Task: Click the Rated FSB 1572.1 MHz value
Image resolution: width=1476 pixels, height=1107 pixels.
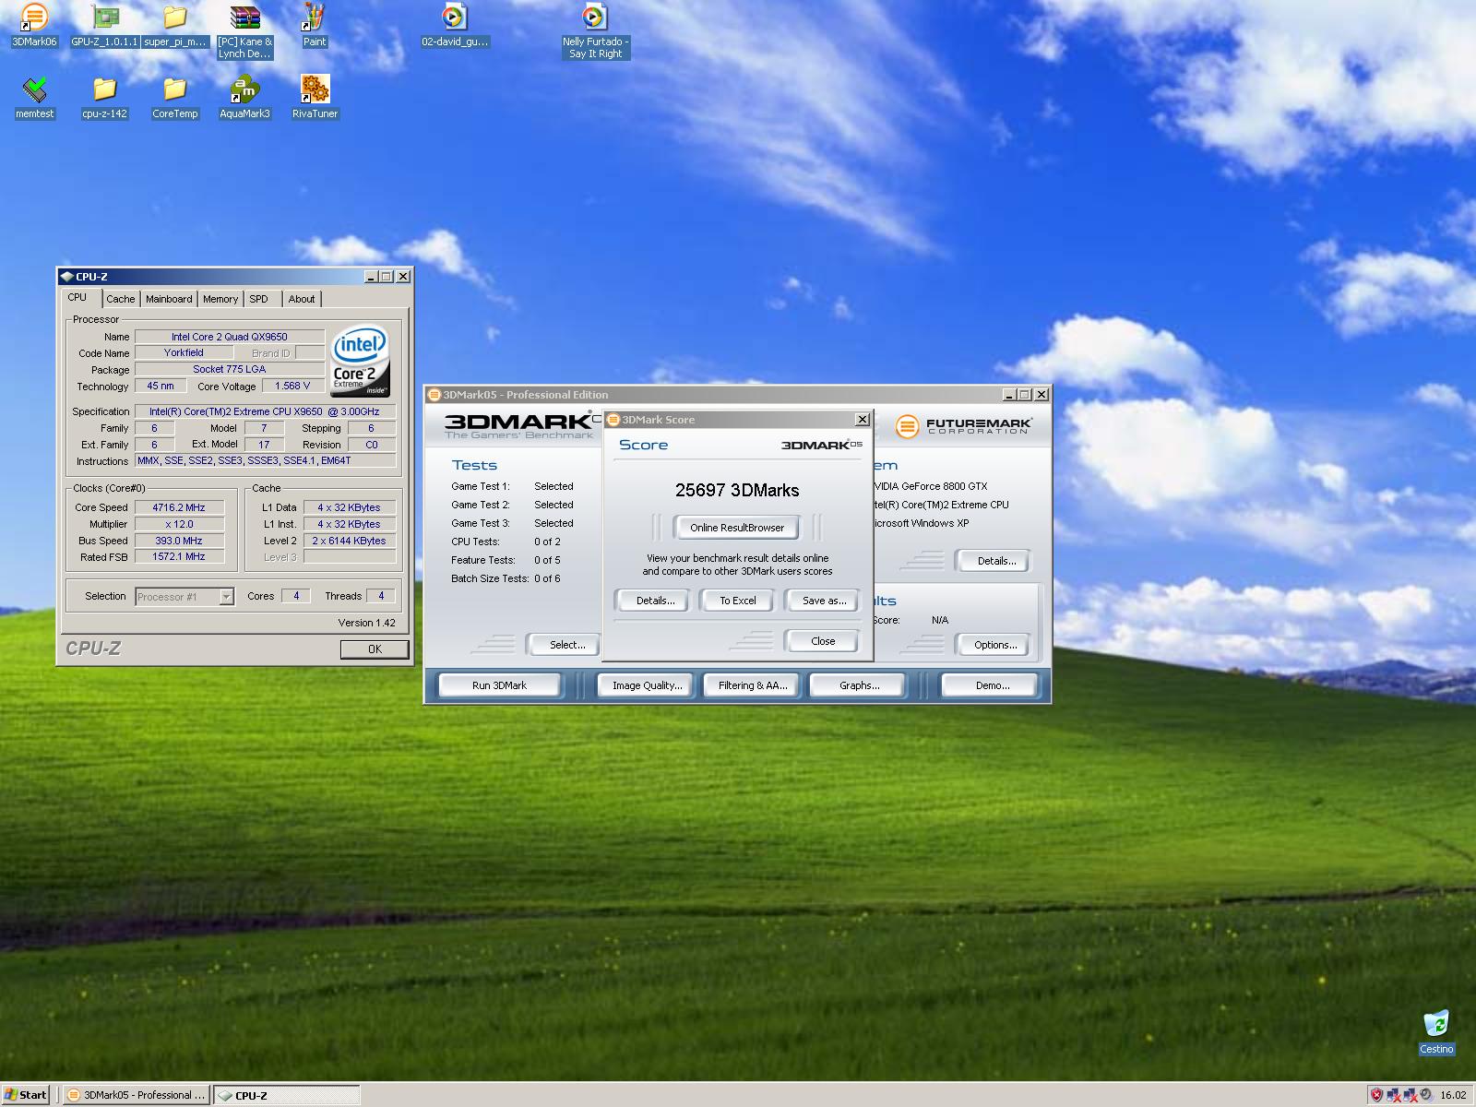Action: pos(179,557)
